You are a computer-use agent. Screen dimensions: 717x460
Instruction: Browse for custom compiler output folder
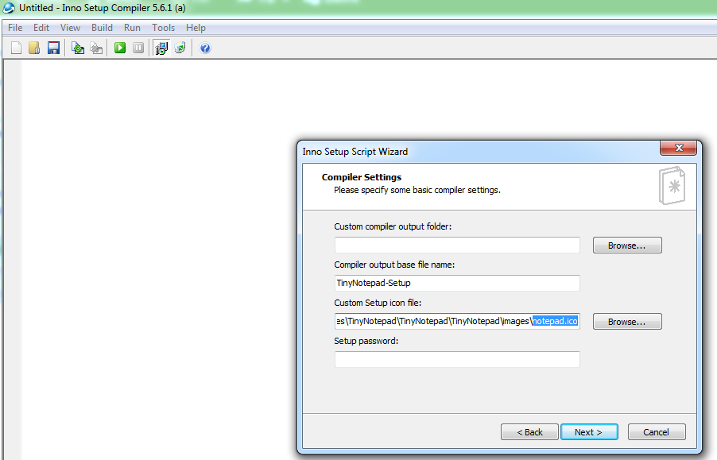pyautogui.click(x=627, y=245)
